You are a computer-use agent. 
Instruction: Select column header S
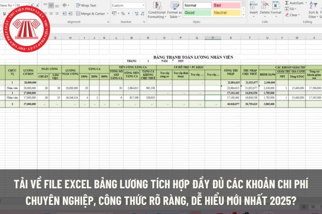pos(231,38)
